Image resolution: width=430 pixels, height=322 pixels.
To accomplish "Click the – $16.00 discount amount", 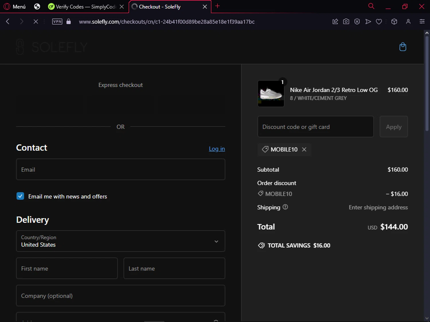I will 397,194.
